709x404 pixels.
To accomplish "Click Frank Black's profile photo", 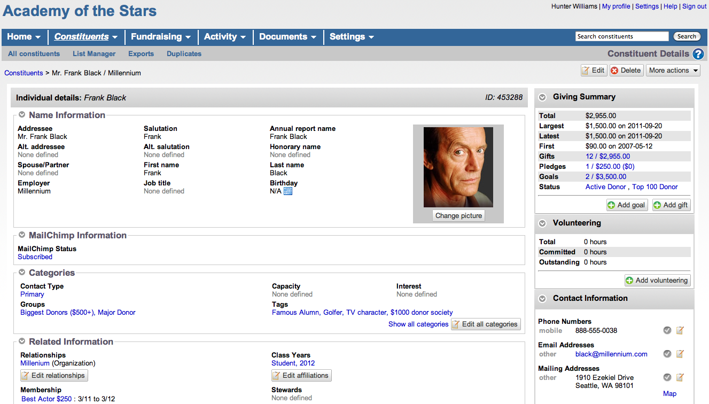I will 458,167.
